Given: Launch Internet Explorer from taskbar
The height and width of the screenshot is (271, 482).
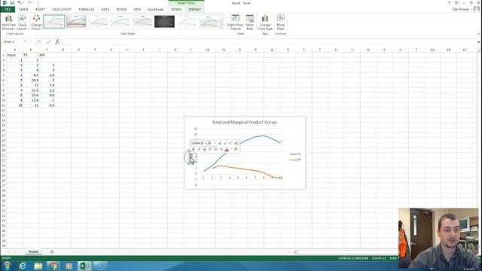Looking at the screenshot, I should click(x=23, y=266).
